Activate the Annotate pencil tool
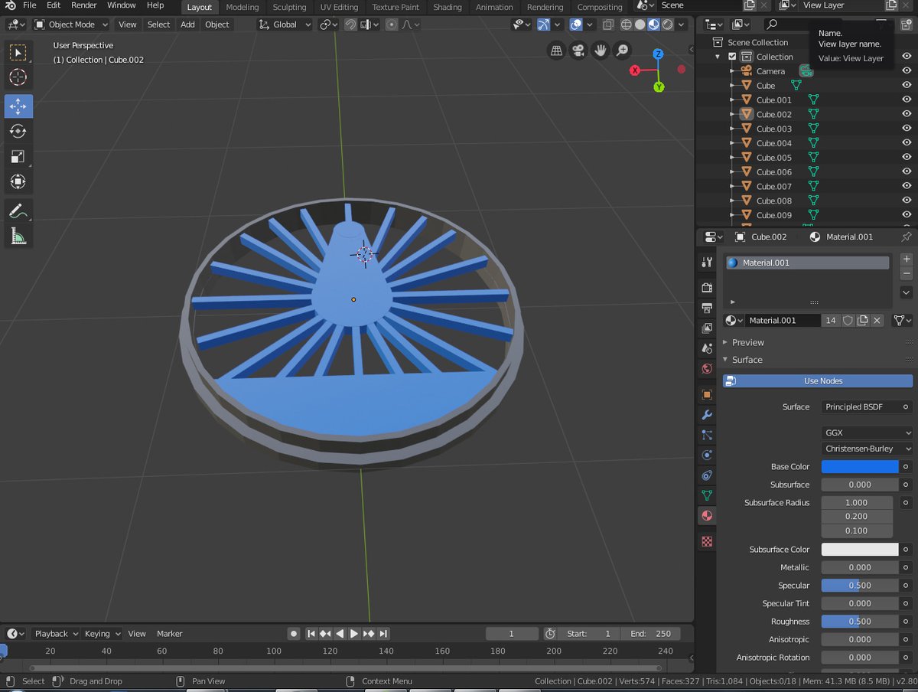The height and width of the screenshot is (692, 918). tap(18, 210)
